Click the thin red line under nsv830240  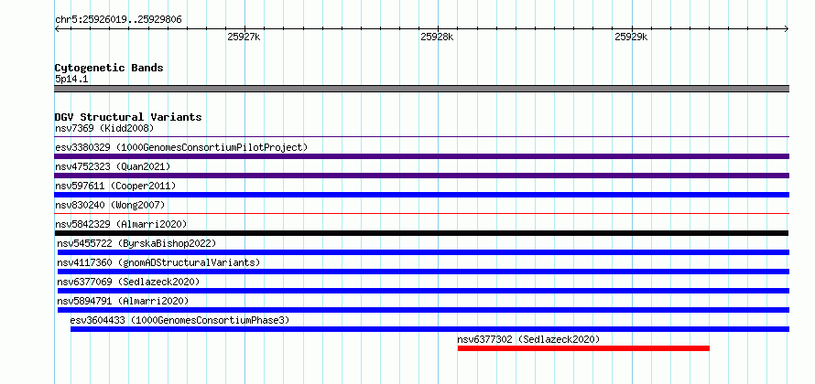421,213
